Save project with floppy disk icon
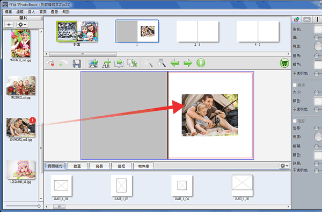Image resolution: width=322 pixels, height=212 pixels. (77, 63)
